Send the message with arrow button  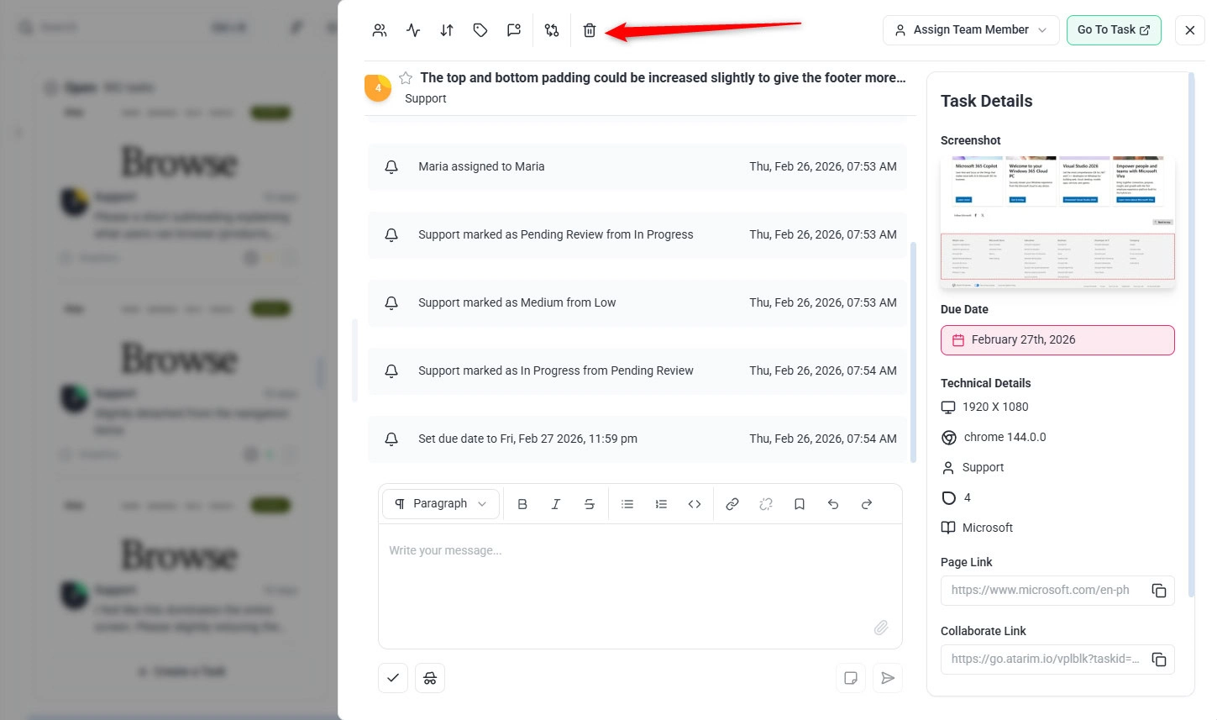(x=888, y=678)
